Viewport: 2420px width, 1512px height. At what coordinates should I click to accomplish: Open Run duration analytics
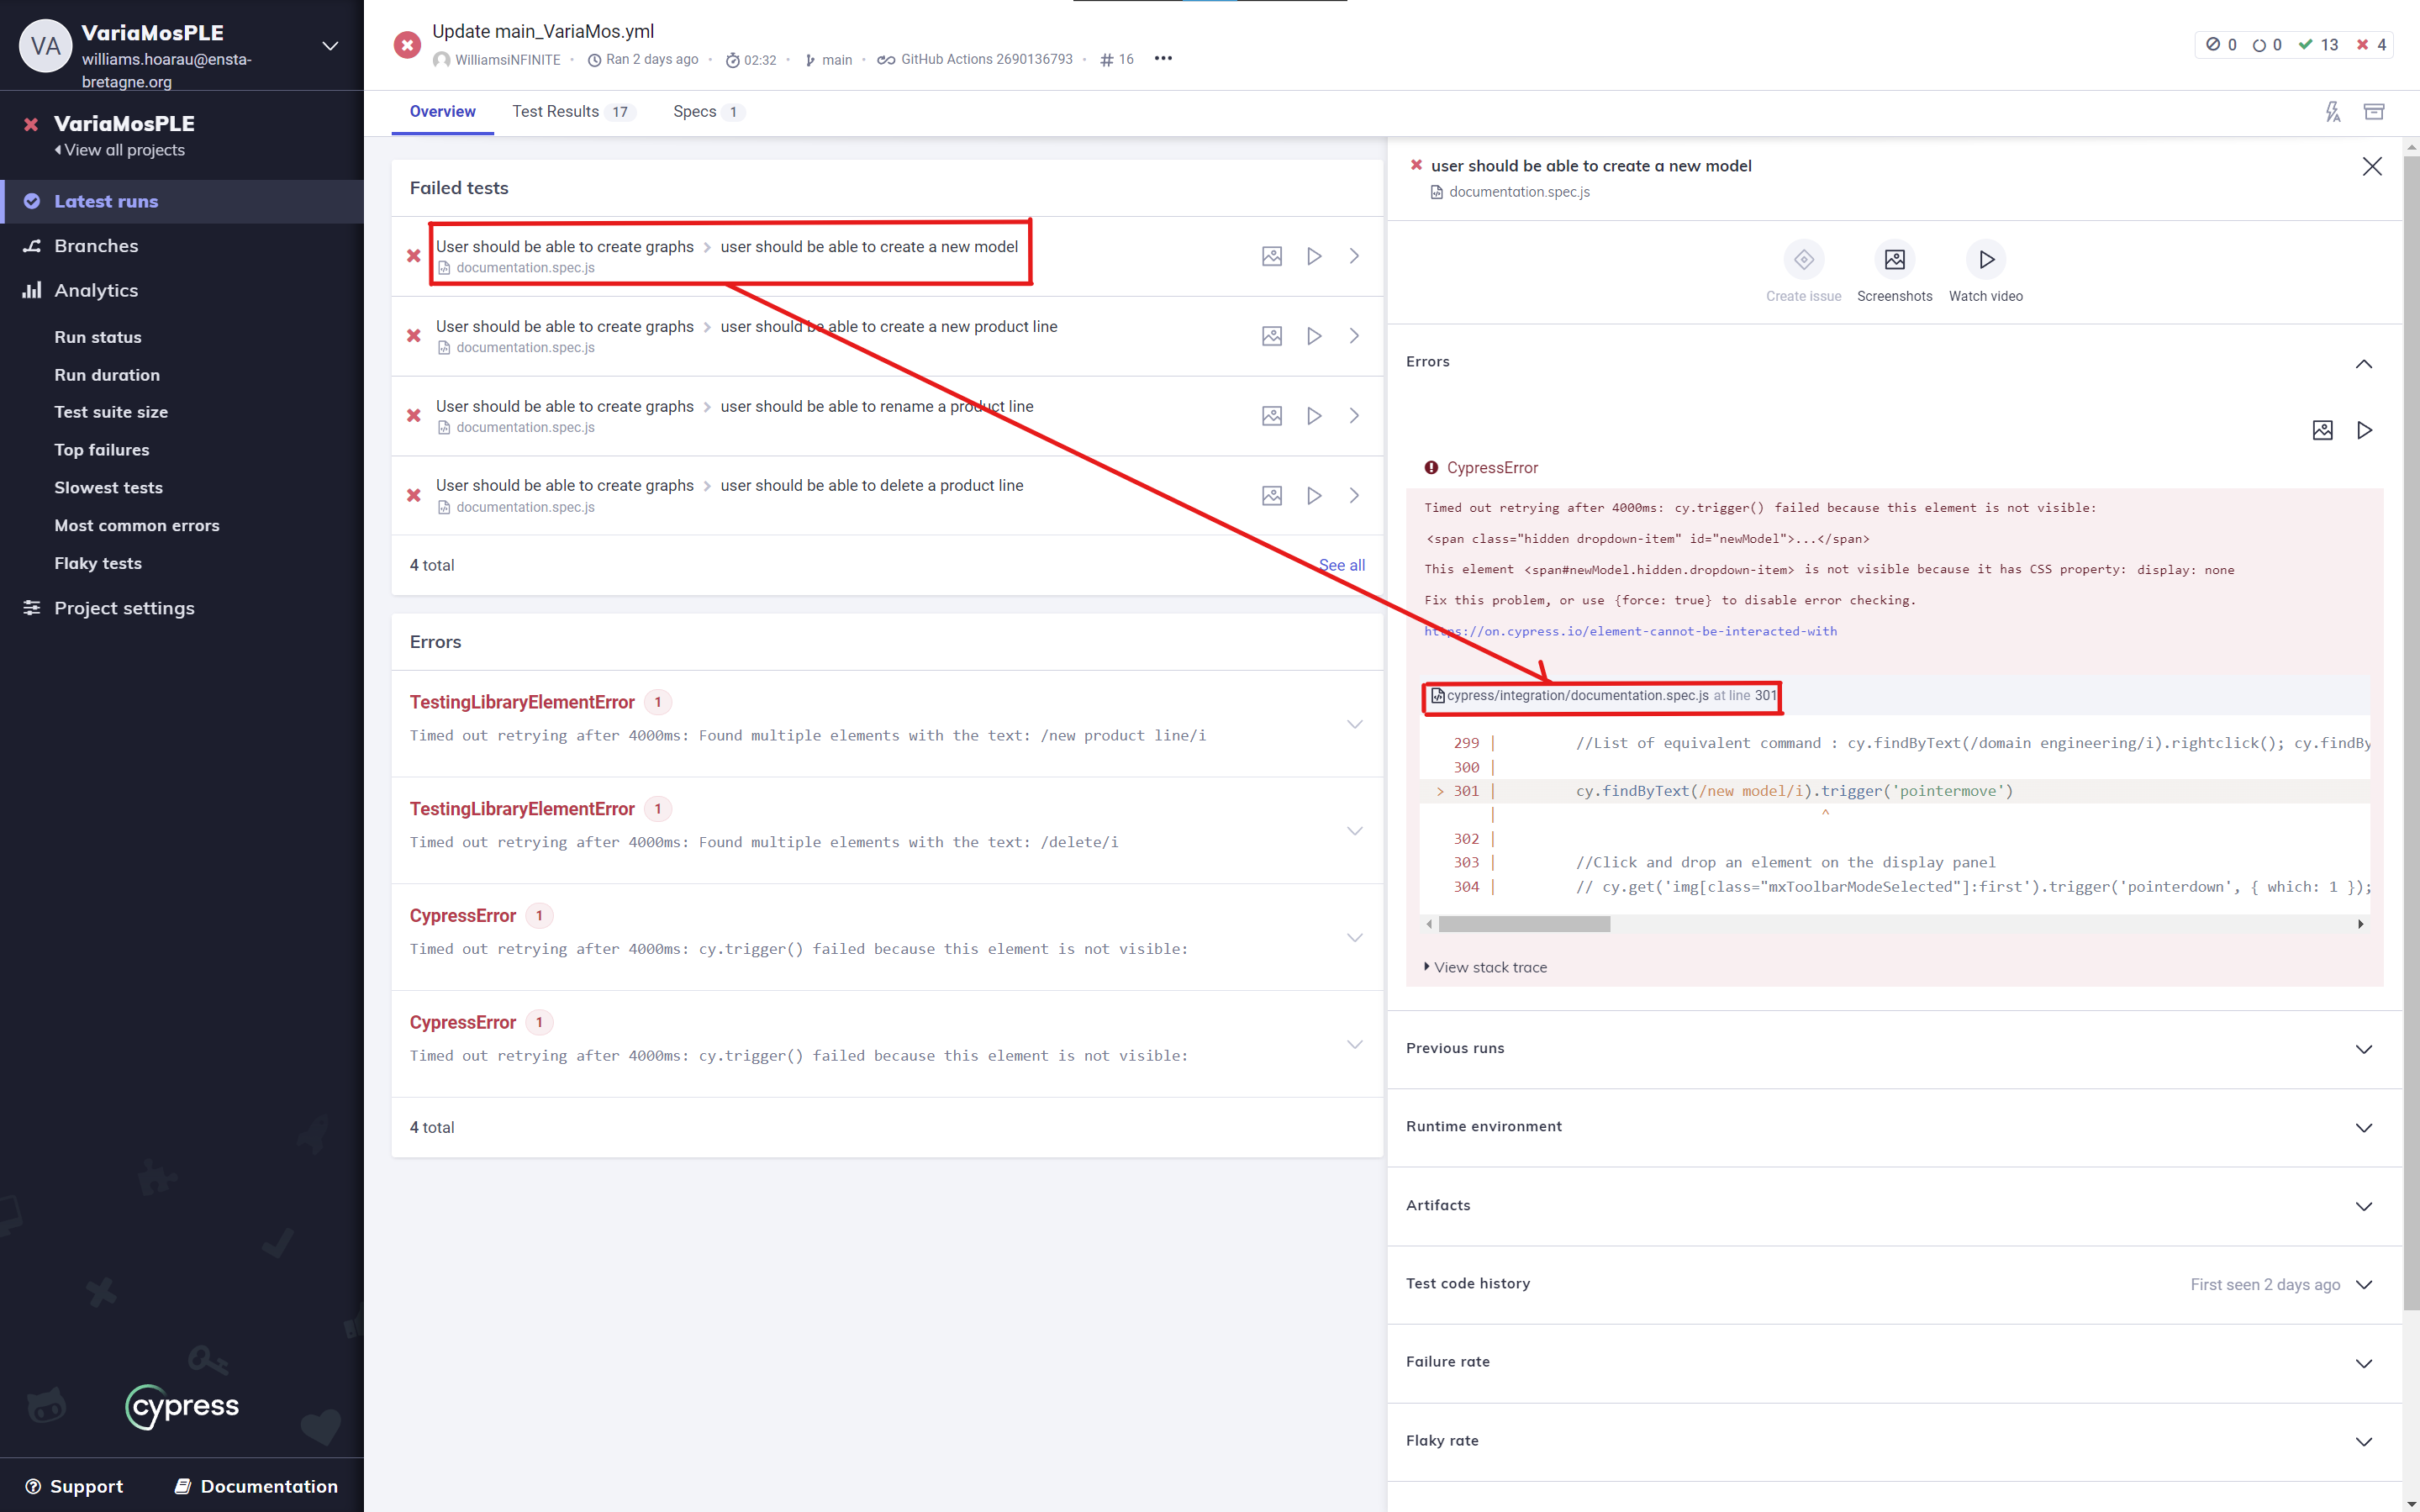(107, 375)
